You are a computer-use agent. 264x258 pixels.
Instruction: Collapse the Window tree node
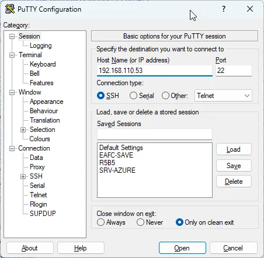click(12, 92)
